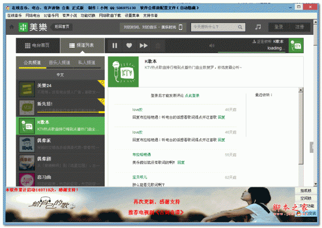Select the 美樂24 channel thumbnail
The image size is (322, 228).
(27, 89)
